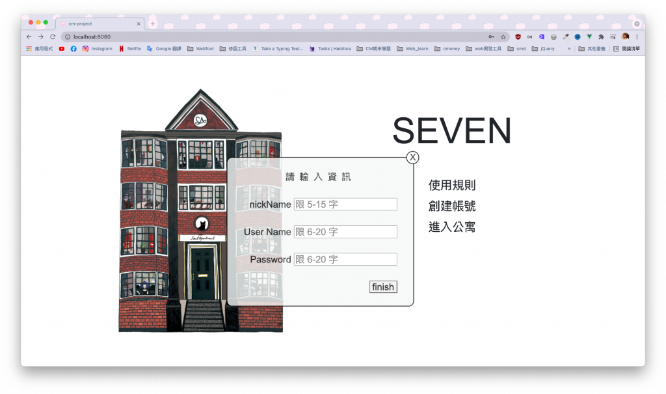666x394 pixels.
Task: Click the apartment building illustration
Action: 200,210
